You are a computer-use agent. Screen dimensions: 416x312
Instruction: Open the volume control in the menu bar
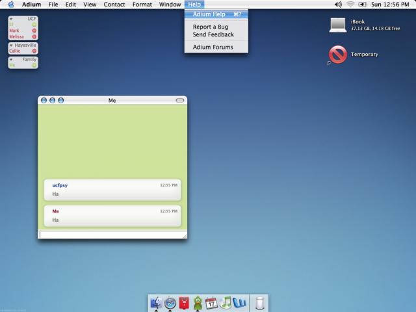(338, 5)
